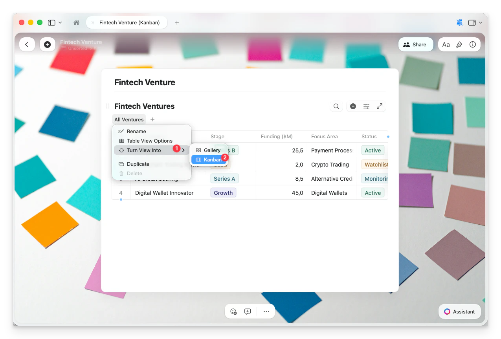Open the text style Aa options
The height and width of the screenshot is (339, 501).
(x=446, y=44)
